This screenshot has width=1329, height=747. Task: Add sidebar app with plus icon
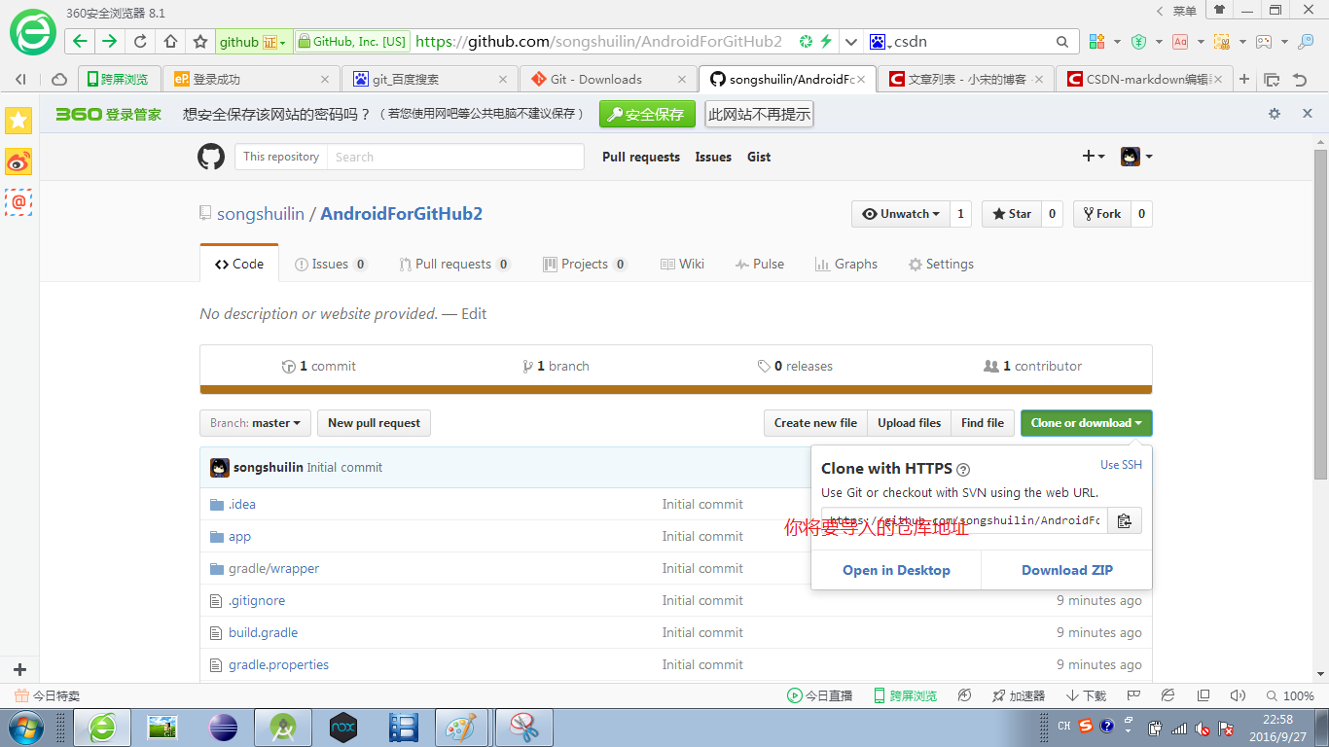19,669
